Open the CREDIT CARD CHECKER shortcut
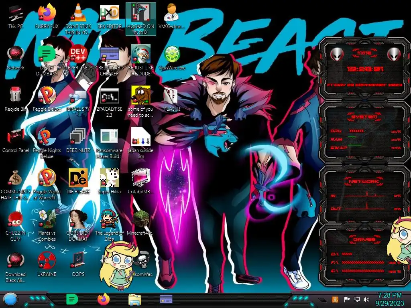Image resolution: width=411 pixels, height=308 pixels. coord(109,61)
